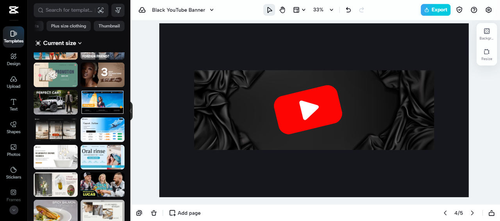Select the FOREIGN FRIEND? template thumbnail
Screen dimensions: 500x221
coord(102,56)
